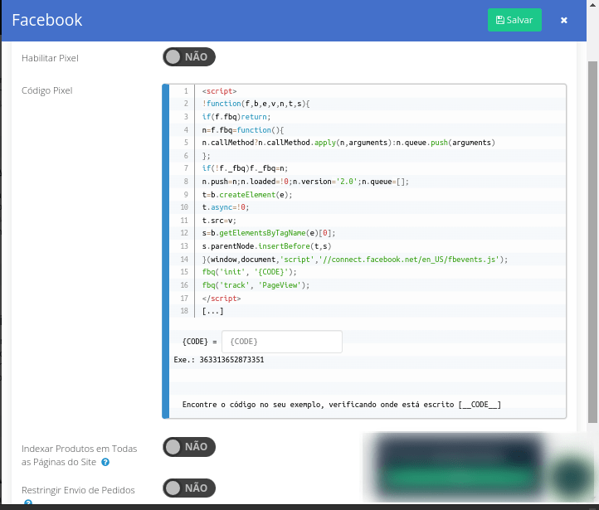Click the Salvar button

(514, 20)
